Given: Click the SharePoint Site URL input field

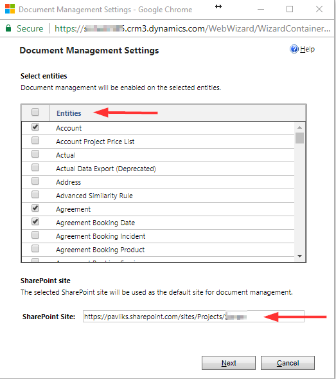Looking at the screenshot, I should click(x=193, y=317).
